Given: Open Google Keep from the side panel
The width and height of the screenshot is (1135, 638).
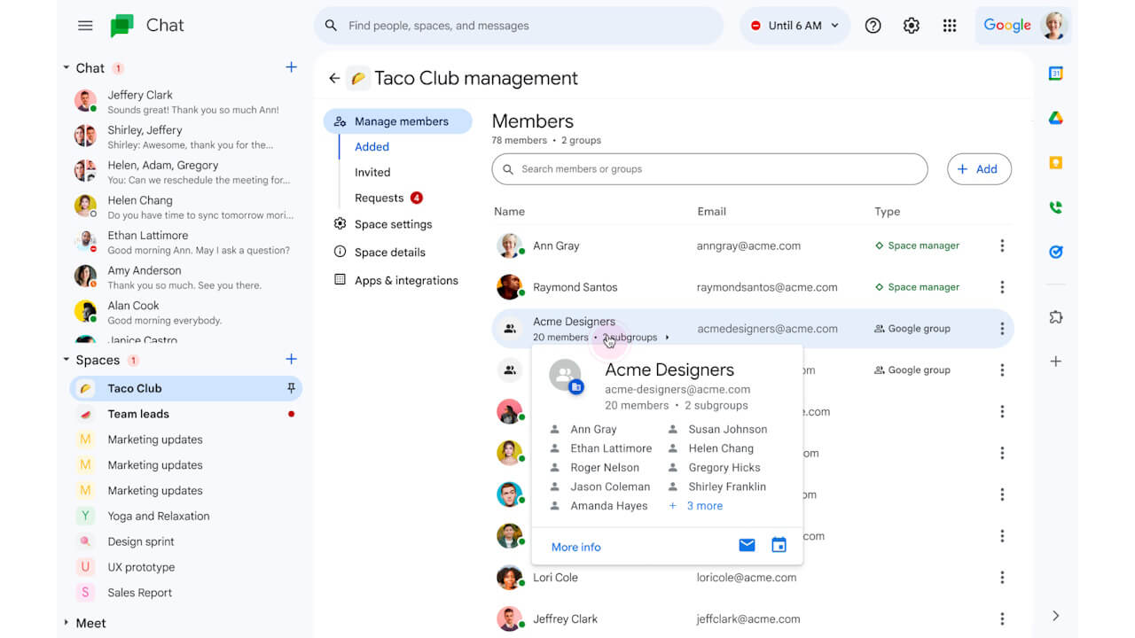Looking at the screenshot, I should (x=1055, y=161).
